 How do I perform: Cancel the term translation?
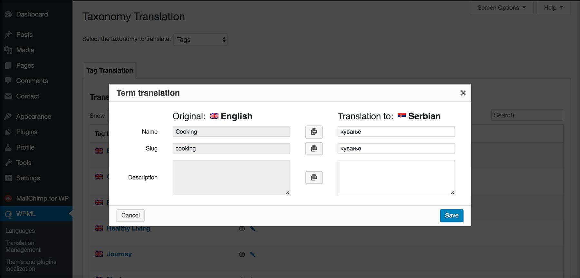pos(130,216)
